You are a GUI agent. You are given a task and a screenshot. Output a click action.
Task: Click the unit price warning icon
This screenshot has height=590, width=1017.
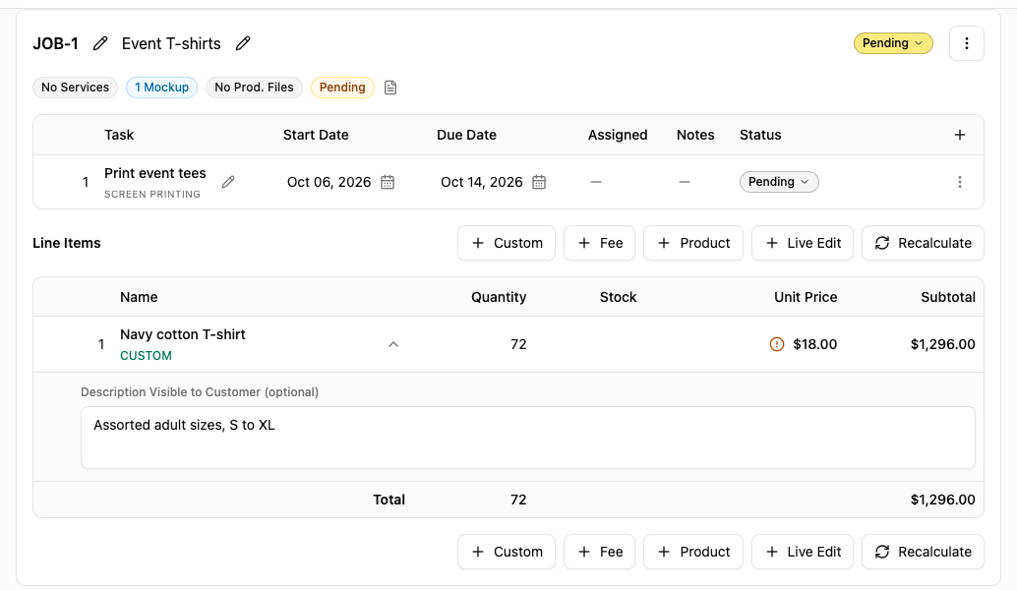pos(776,344)
